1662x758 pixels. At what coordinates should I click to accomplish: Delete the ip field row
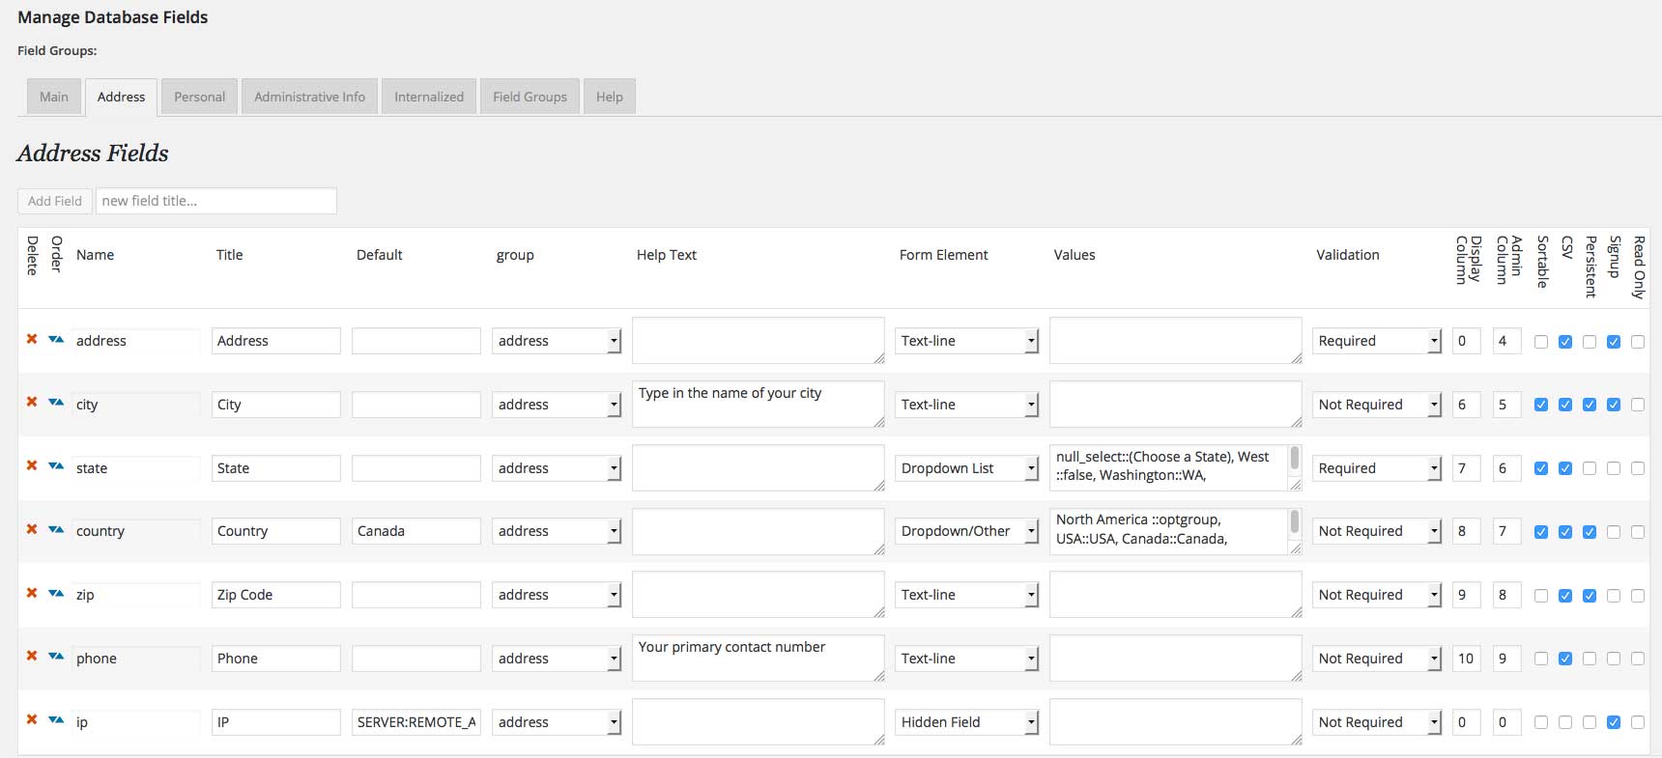pyautogui.click(x=32, y=720)
